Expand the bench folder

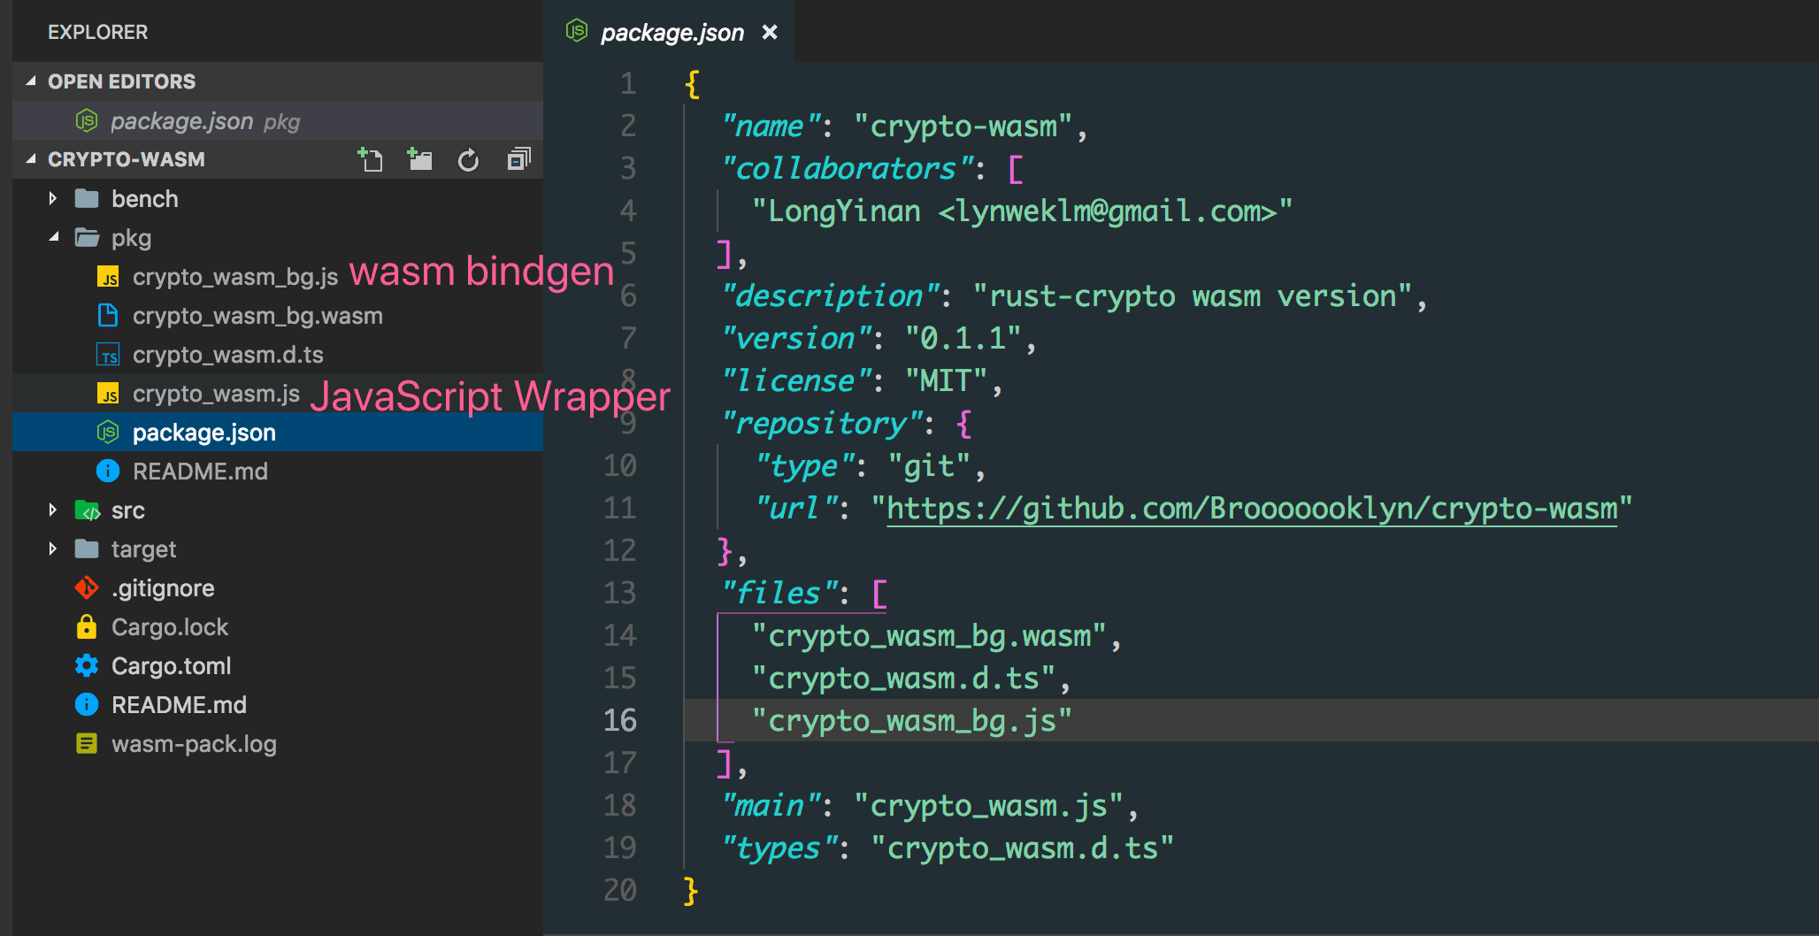[x=53, y=199]
